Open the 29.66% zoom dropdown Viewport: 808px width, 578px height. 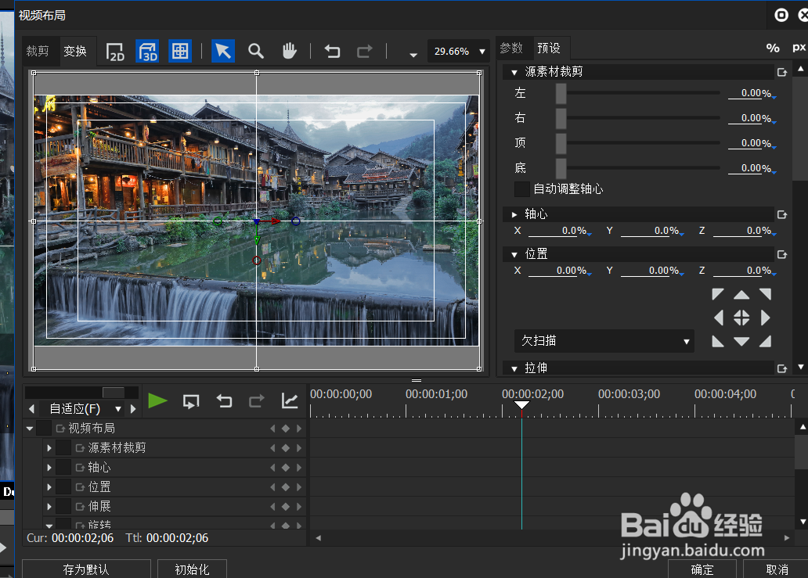tap(459, 52)
